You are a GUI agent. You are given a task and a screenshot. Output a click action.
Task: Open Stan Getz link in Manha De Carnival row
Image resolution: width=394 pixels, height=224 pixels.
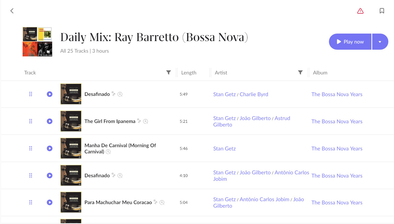225,149
